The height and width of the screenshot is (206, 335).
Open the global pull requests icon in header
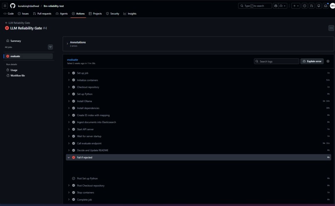click(311, 6)
